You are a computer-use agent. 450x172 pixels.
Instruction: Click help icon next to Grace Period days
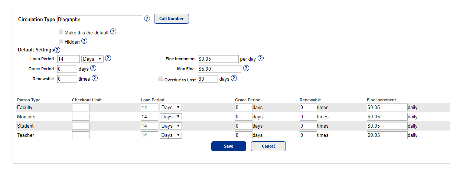coord(93,68)
